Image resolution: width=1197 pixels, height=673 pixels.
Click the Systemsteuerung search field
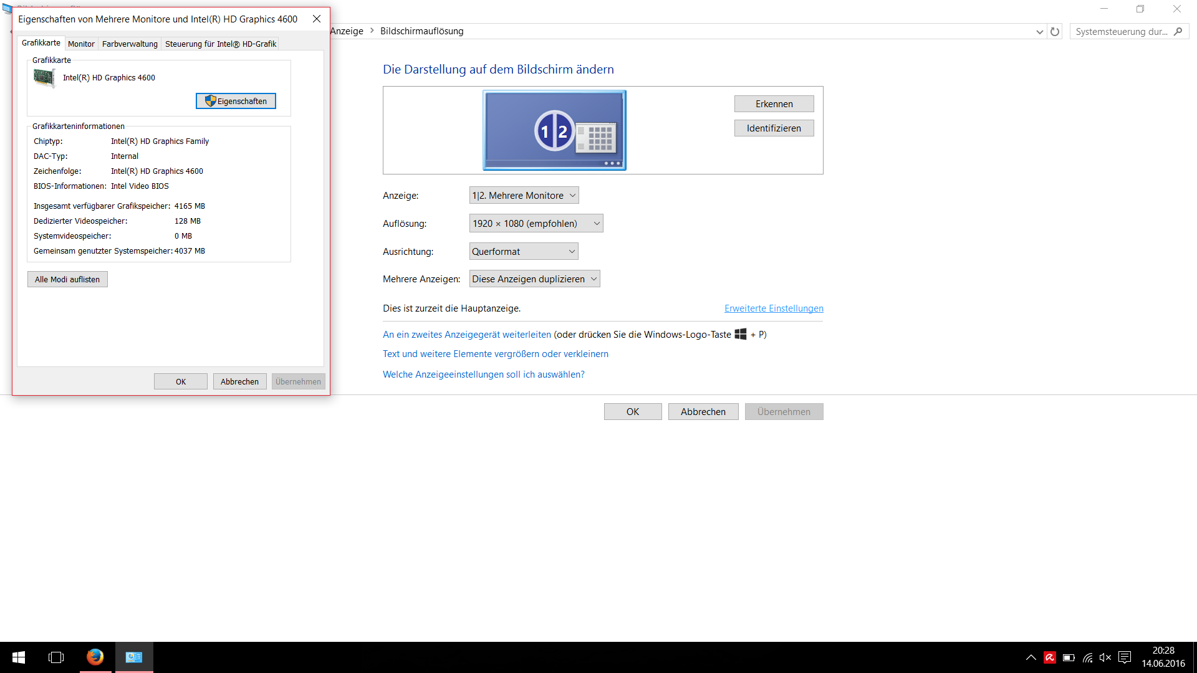tap(1122, 31)
